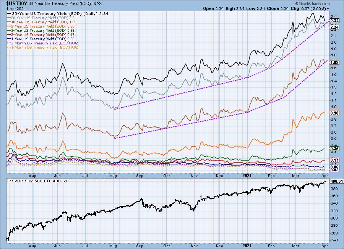The width and height of the screenshot is (344, 249).
Task: Click the 2021 label on the bottom date axis
Action: click(x=247, y=246)
